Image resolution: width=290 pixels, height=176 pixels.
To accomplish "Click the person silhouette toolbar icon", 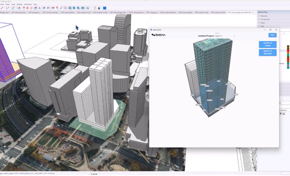I will coord(99,8).
